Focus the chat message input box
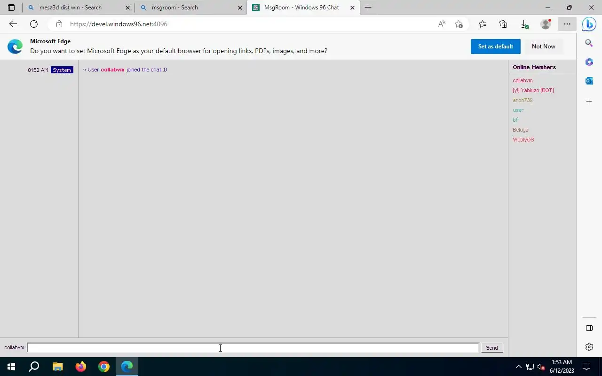Screen dimensions: 602x376 click(x=253, y=348)
